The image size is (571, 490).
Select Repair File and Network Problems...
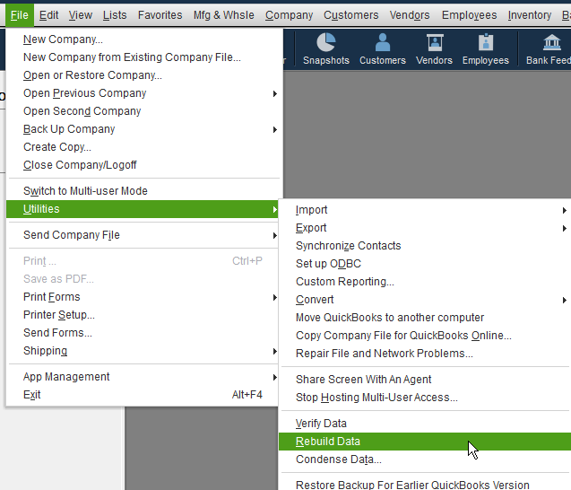[x=425, y=354]
